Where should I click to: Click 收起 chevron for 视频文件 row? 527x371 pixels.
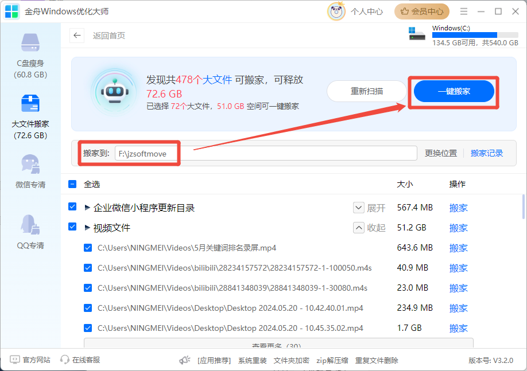point(359,228)
